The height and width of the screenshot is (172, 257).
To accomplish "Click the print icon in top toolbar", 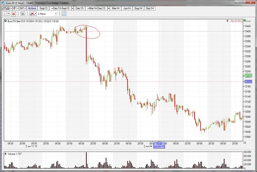I will [x=8, y=8].
